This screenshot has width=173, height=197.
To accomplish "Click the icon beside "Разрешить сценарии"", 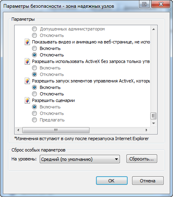I will coord(27,100).
